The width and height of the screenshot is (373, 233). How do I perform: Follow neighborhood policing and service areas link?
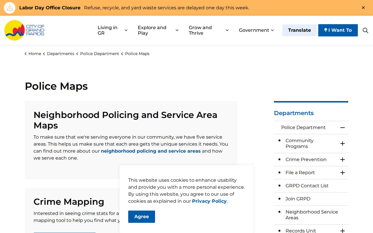point(151,151)
